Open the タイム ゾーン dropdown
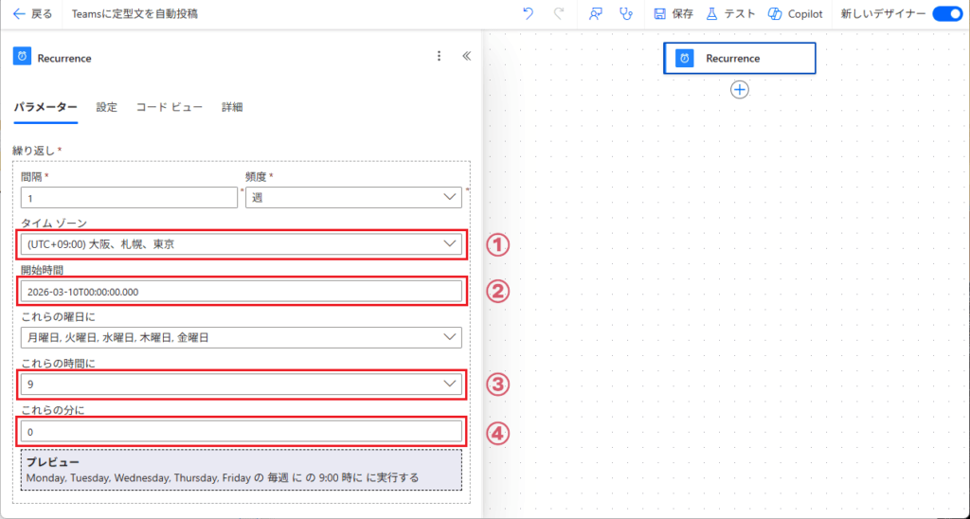Viewport: 970px width, 519px height. point(241,244)
